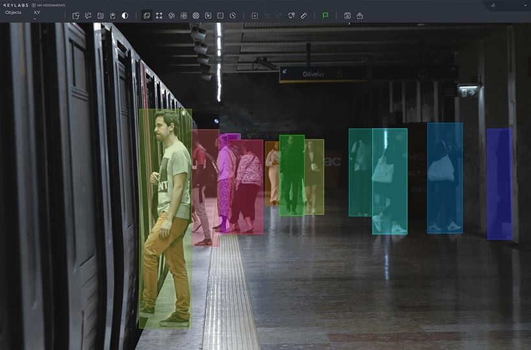Click the speech bubble with pin icon
This screenshot has width=531, height=350.
[291, 16]
